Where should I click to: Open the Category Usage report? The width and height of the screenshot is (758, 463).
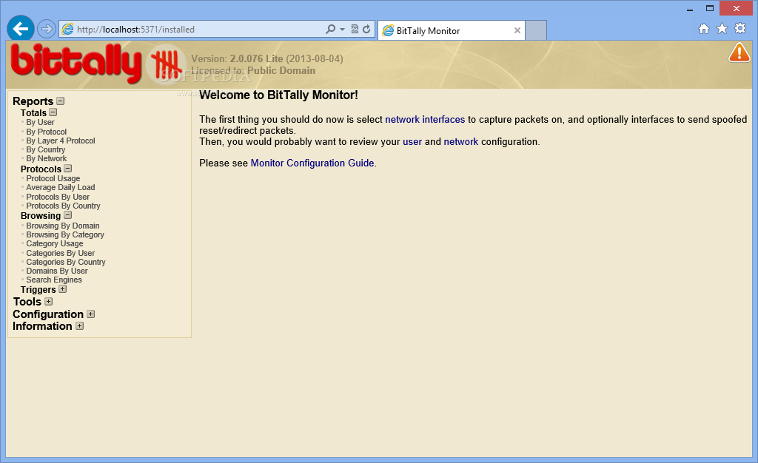(55, 243)
